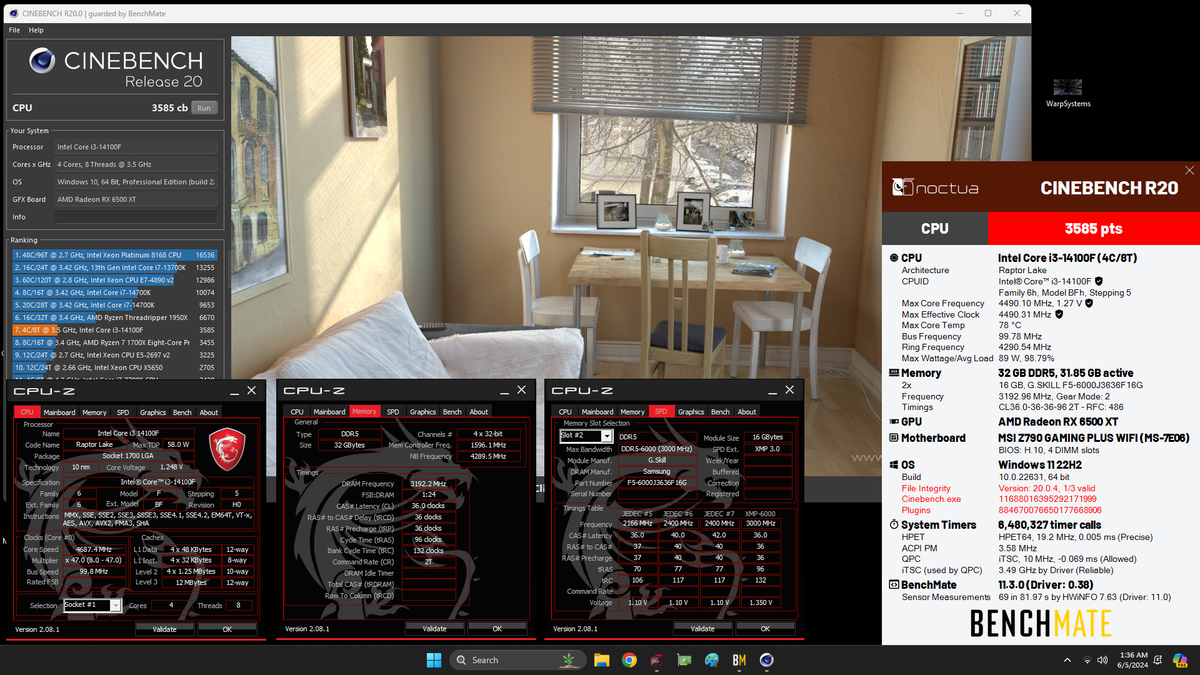Screen dimensions: 1200x675
Task: Open the File menu in Cinebench
Action: (x=14, y=30)
